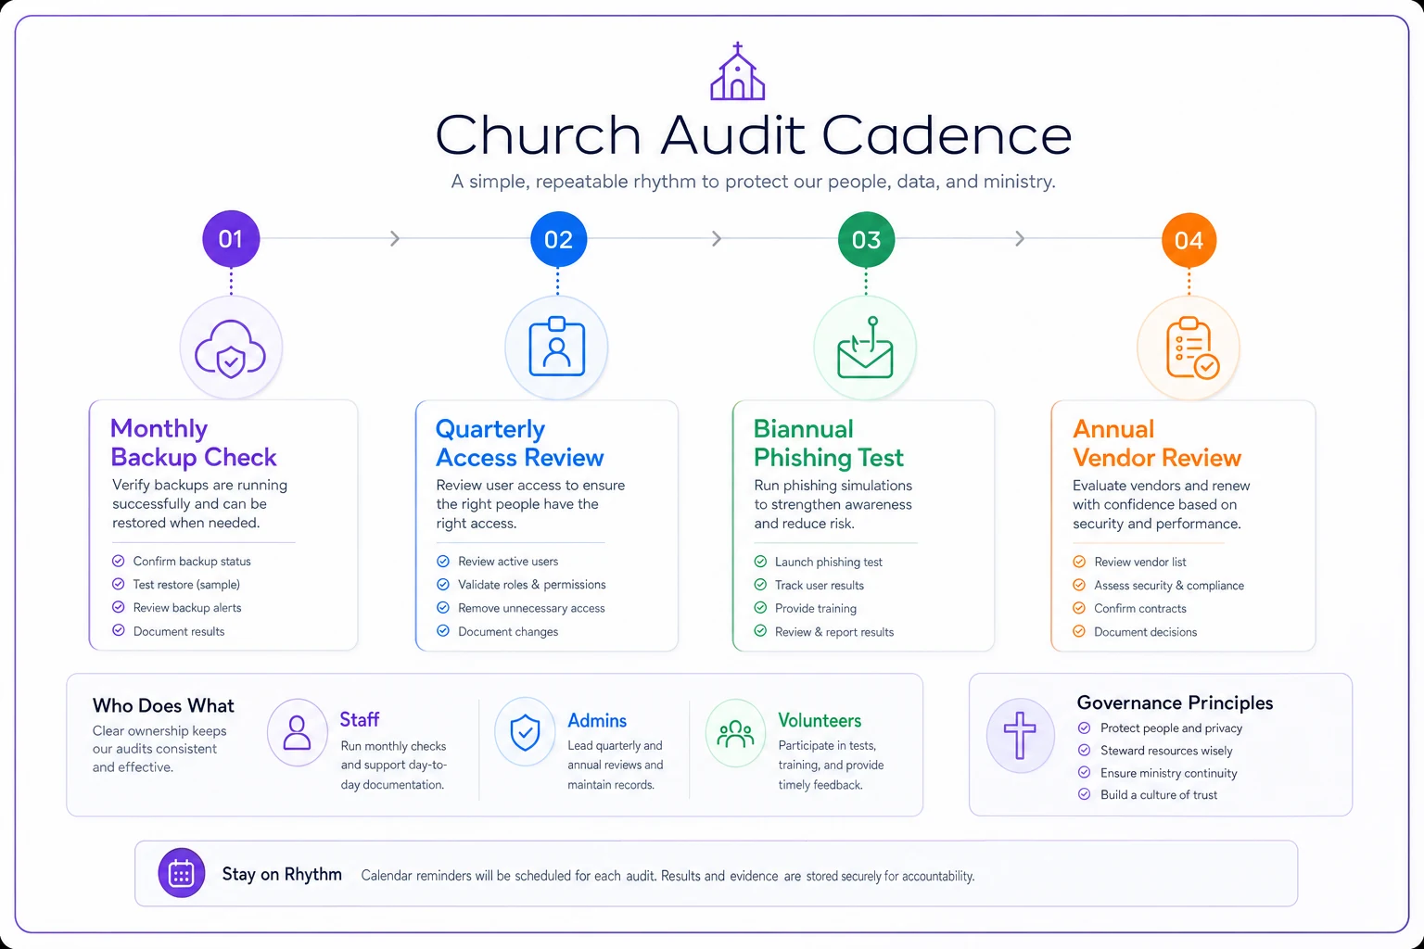Click the Staff person icon
This screenshot has width=1424, height=949.
[297, 732]
